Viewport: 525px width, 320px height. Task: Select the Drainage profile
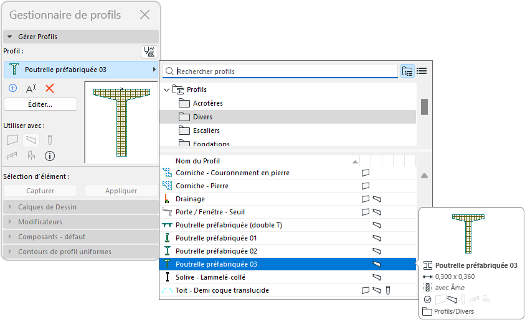pos(288,199)
